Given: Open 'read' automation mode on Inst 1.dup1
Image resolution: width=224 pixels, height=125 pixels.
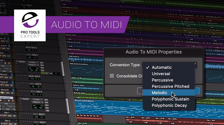Looking at the screenshot, I should tap(11, 106).
